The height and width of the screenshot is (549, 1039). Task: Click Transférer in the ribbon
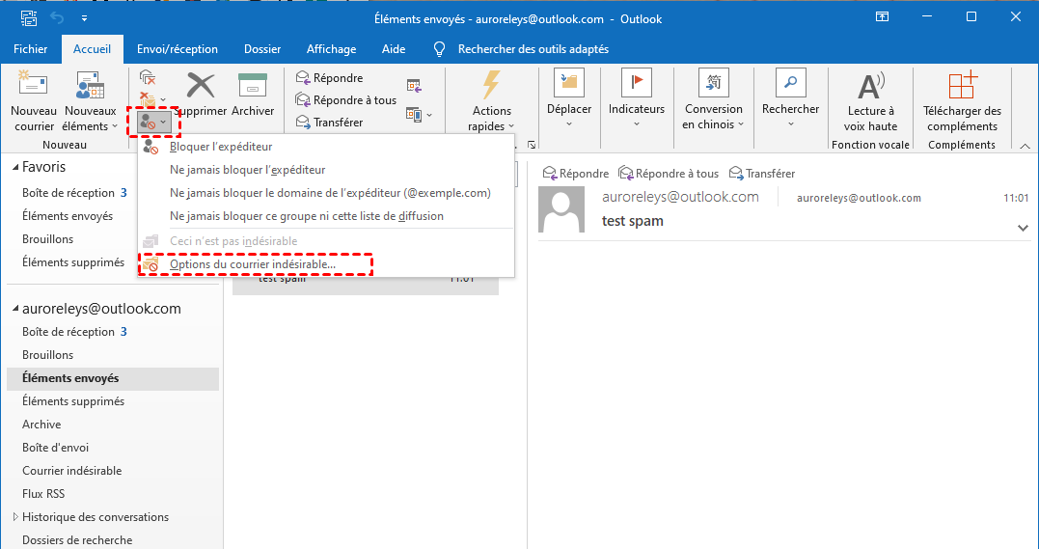coord(329,122)
